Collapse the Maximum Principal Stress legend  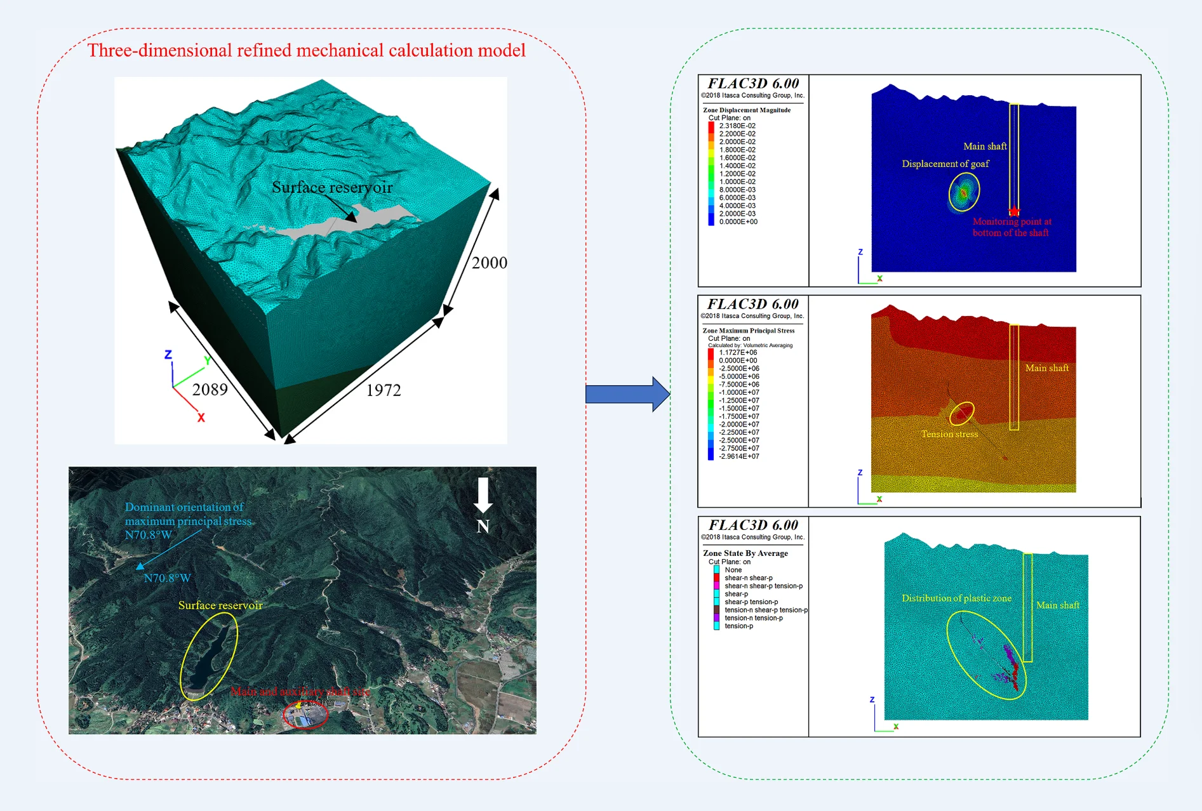click(750, 330)
